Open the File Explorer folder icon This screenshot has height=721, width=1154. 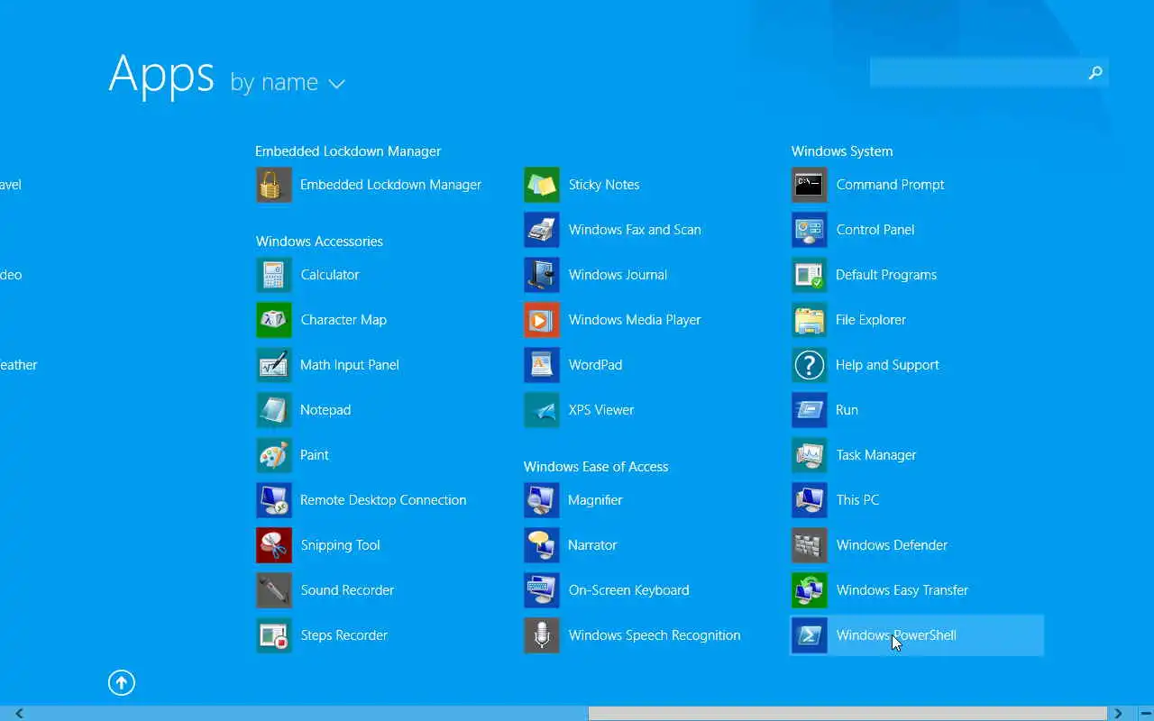pos(810,320)
